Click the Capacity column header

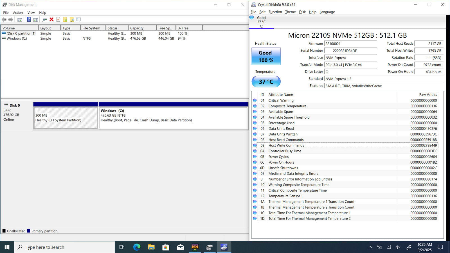(142, 28)
